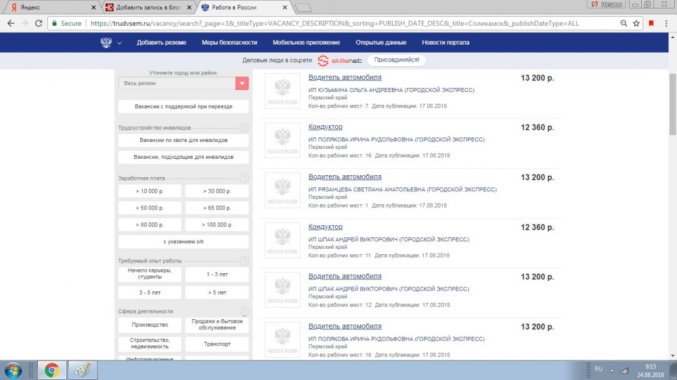Open Добавить резюме in the navigation bar
This screenshot has height=380, width=677.
pos(161,43)
